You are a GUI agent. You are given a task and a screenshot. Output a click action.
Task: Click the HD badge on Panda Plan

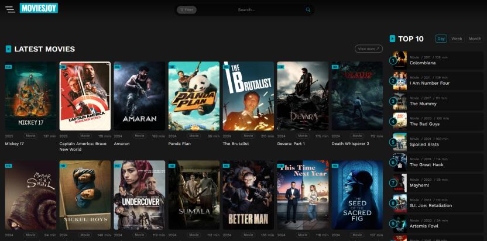[x=172, y=67]
